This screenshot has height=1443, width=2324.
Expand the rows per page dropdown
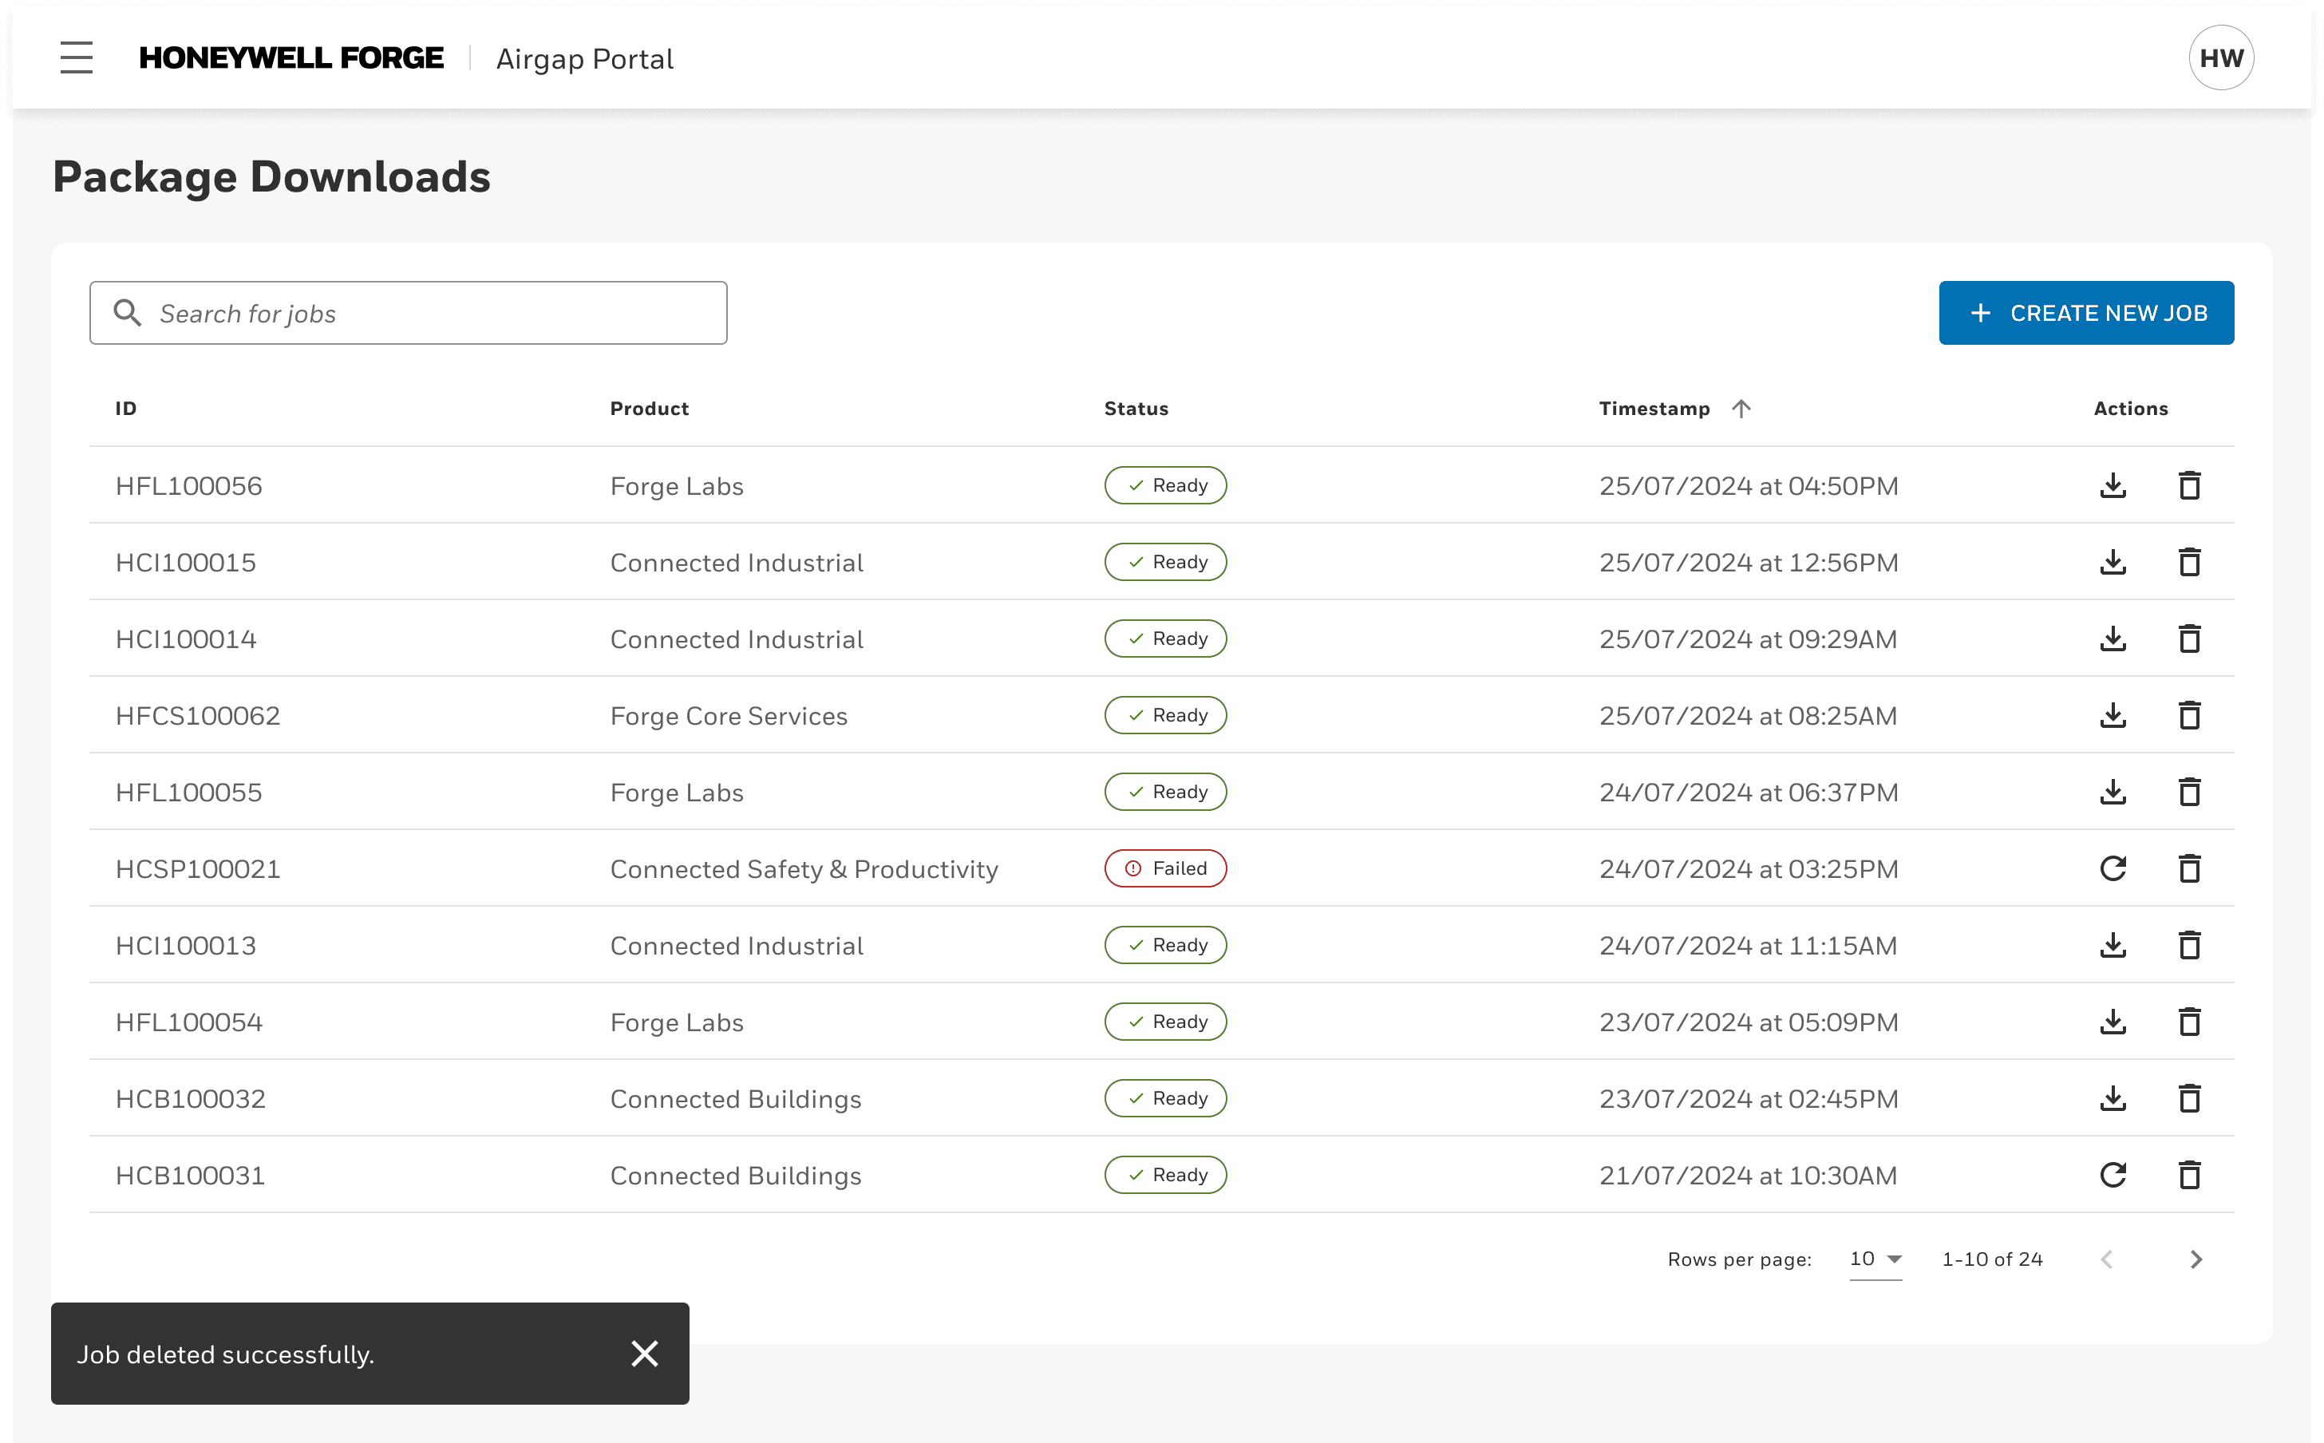tap(1875, 1259)
